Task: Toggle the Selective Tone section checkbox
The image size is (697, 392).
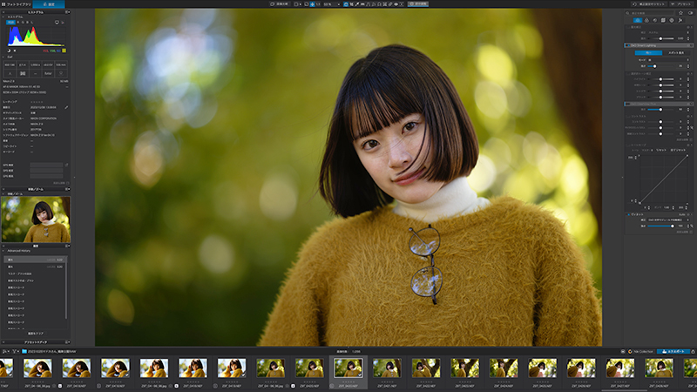Action: click(627, 74)
